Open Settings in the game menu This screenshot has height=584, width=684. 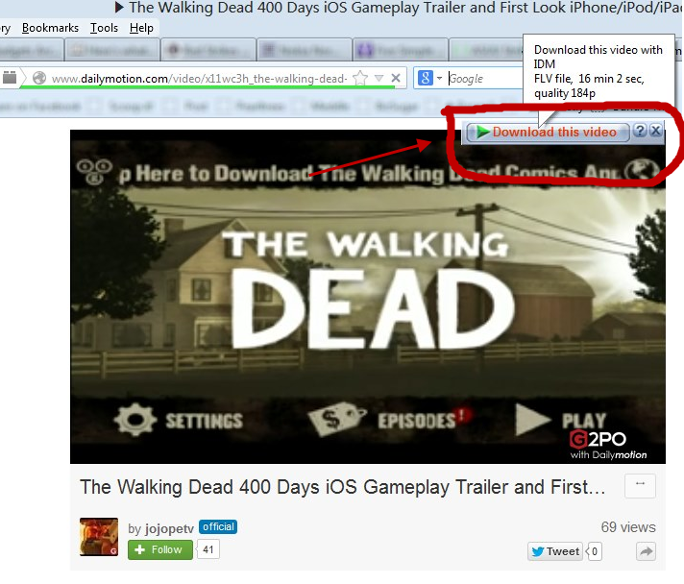pos(178,420)
